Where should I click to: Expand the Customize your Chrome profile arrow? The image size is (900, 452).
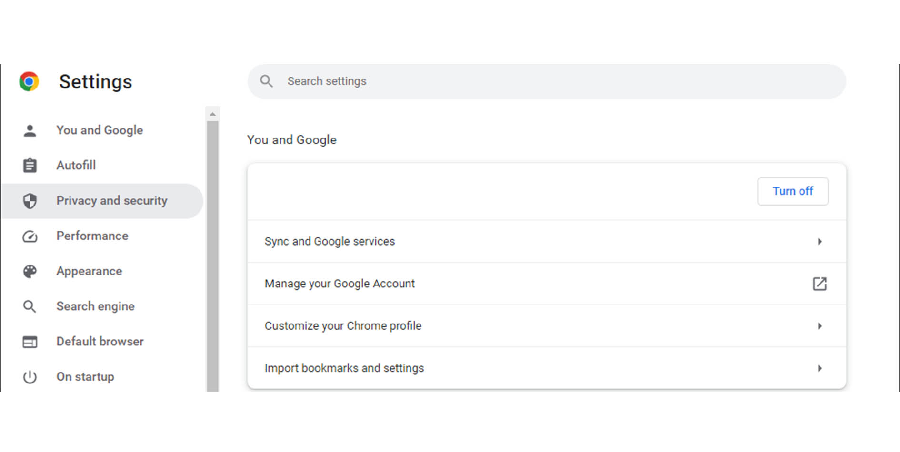(820, 326)
